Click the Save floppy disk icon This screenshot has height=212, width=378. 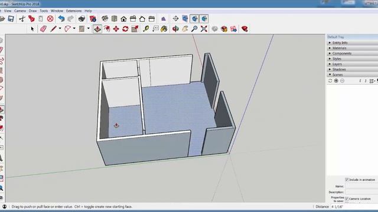(x=11, y=19)
